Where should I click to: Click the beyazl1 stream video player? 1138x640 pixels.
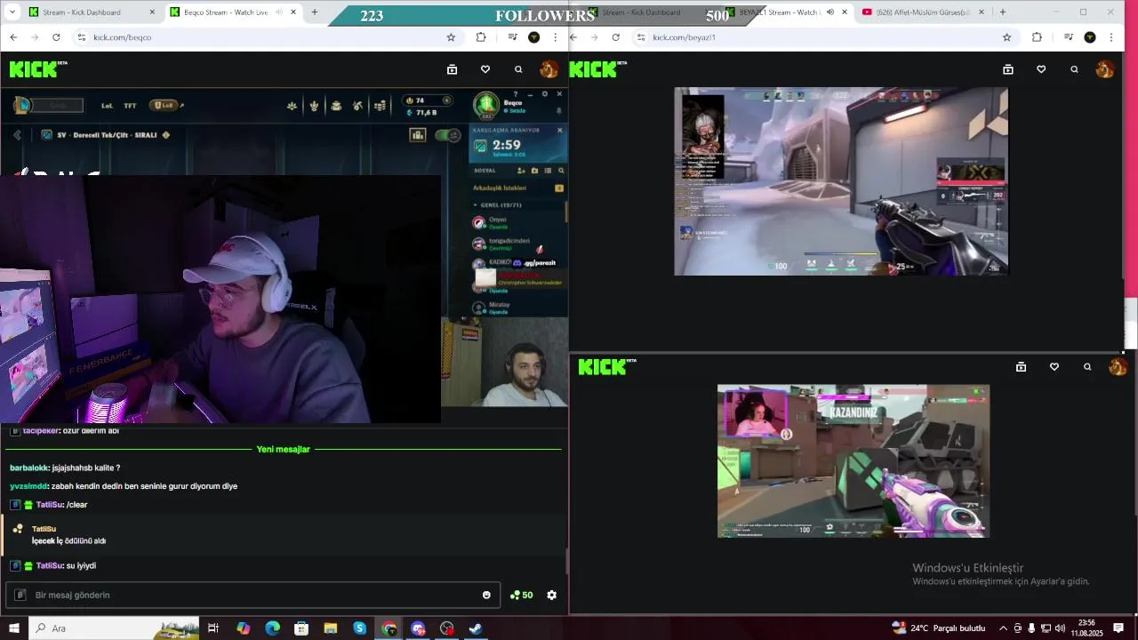point(841,181)
